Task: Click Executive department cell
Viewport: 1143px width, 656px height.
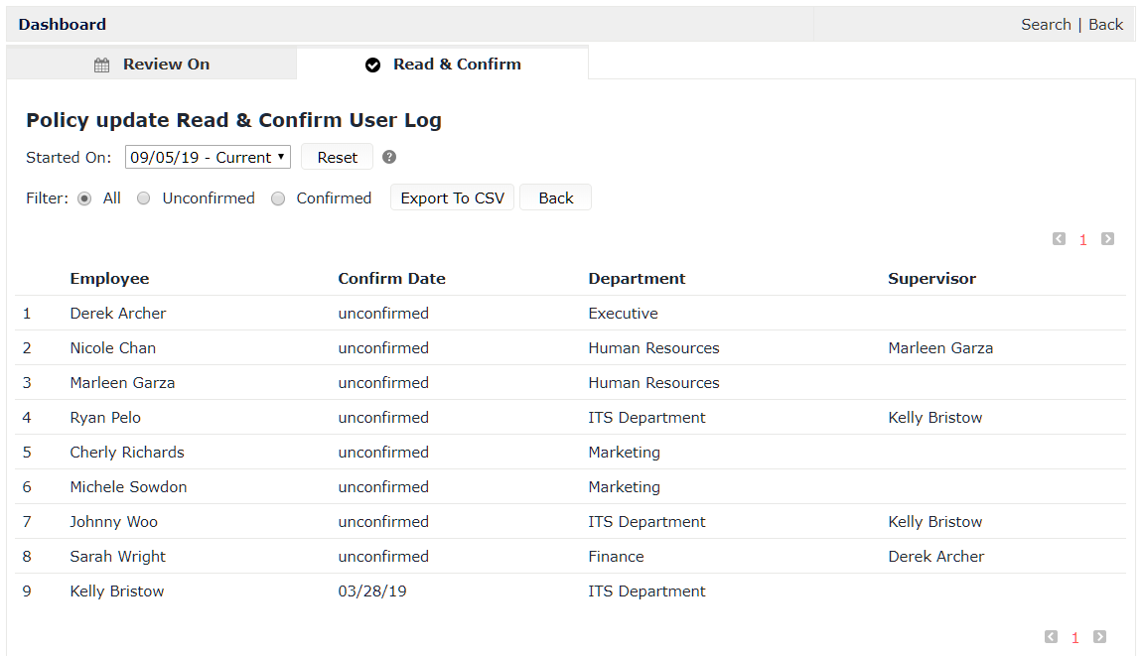Action: pos(624,314)
